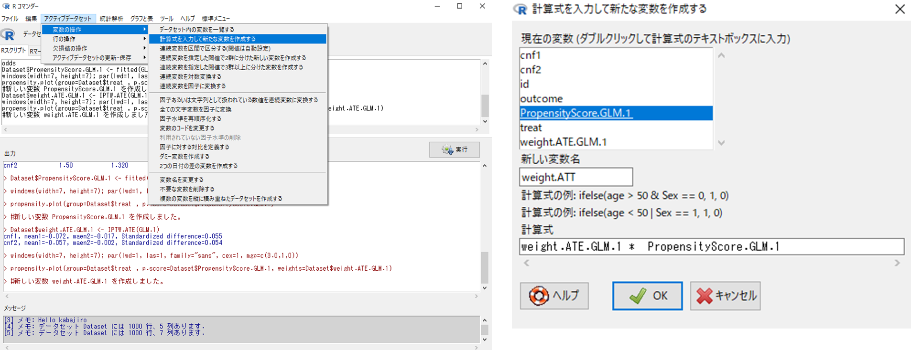Choose 因子あるいは文字列として扱われている数値を連続変数に変換する
Screen dimensions: 911x350
[238, 100]
